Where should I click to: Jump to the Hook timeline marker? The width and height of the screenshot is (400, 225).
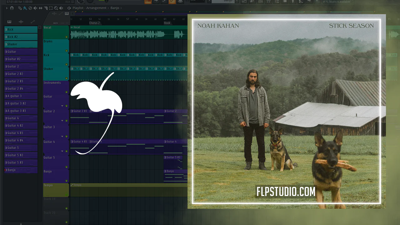tap(167, 23)
